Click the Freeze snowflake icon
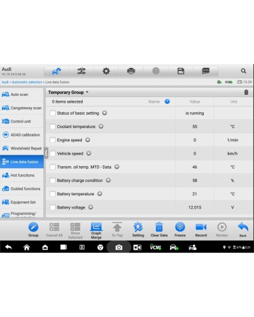254x317 pixels. (x=180, y=230)
